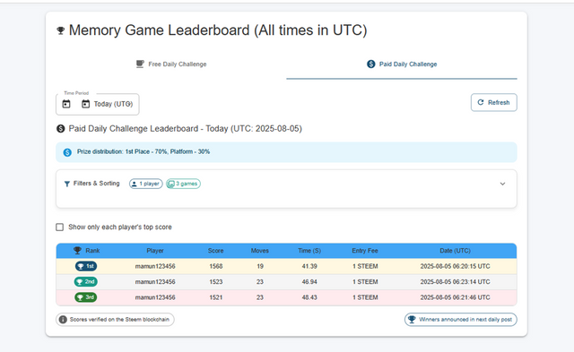Click the Moves column header
Viewport: 574px width, 352px height.
point(260,251)
